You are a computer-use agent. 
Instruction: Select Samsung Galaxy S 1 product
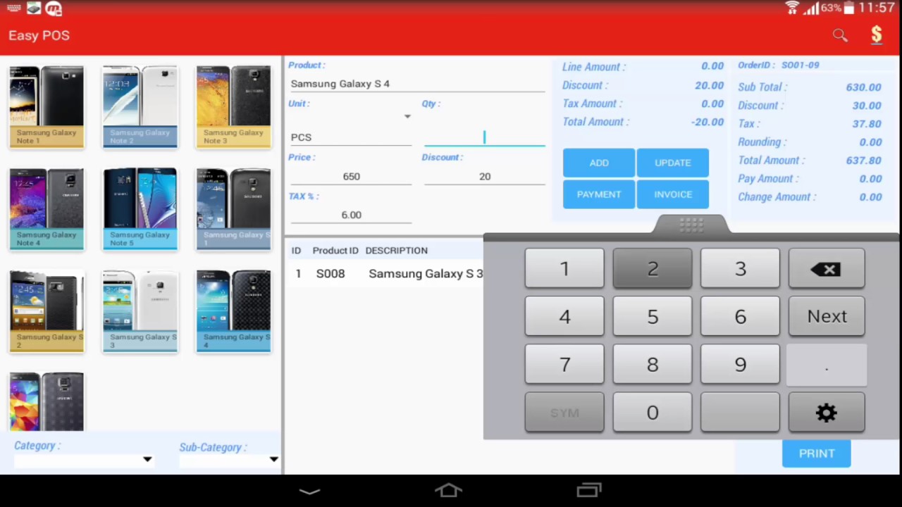click(233, 208)
